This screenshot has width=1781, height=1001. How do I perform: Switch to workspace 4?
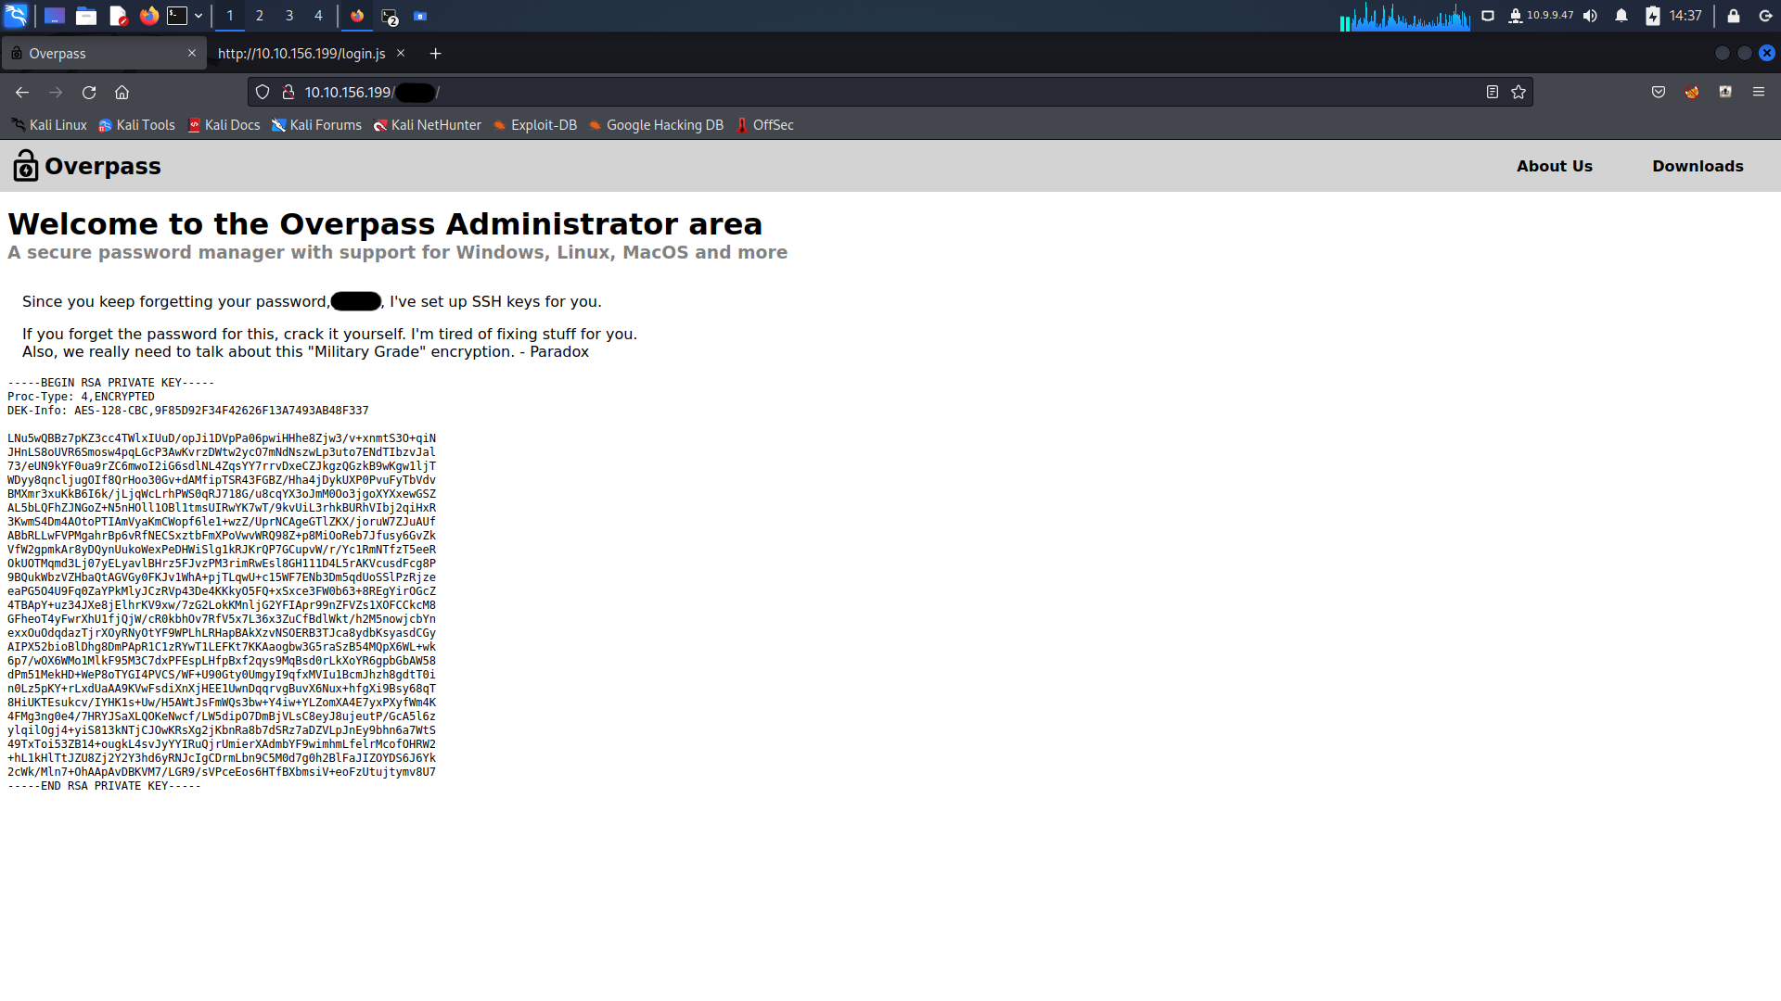[318, 16]
